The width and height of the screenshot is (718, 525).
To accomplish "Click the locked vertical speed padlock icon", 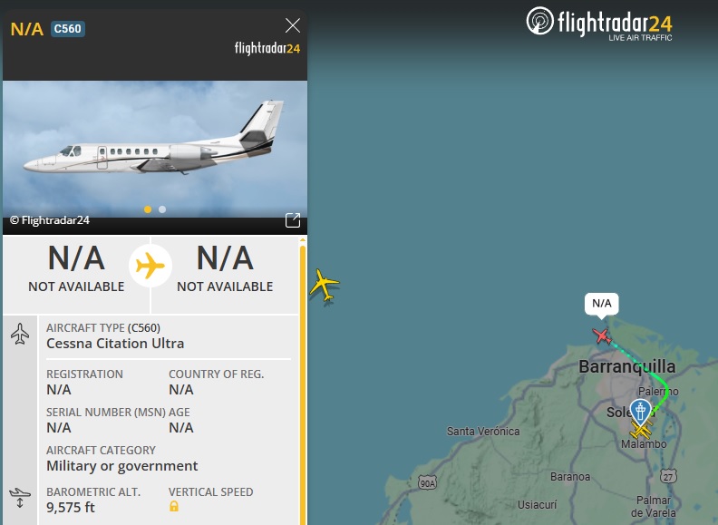I will tap(174, 506).
